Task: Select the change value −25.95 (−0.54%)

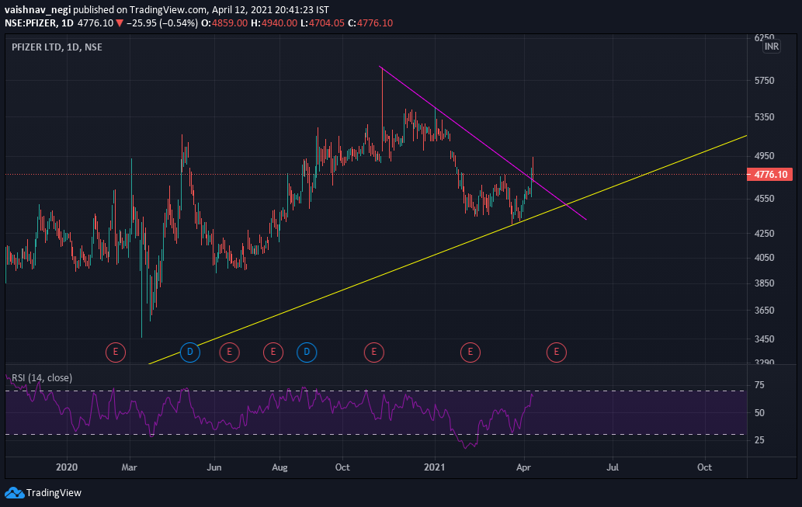Action: [162, 23]
